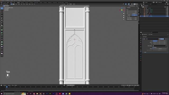Click the viewport pan hand icon
Image resolution: width=169 pixels, height=95 pixels.
pos(124,16)
